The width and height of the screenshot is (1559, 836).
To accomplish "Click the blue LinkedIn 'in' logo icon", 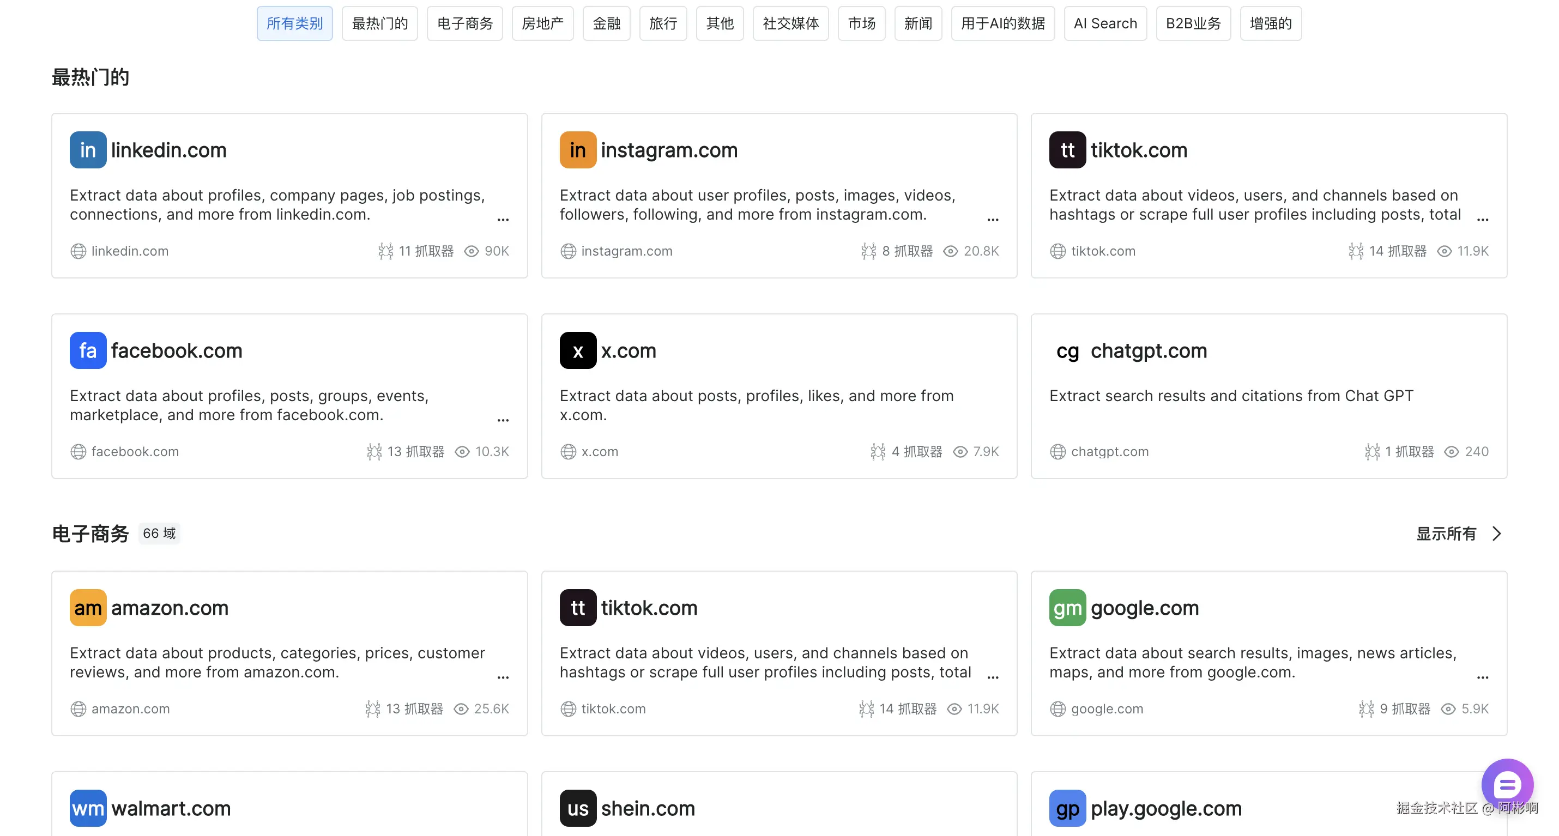I will coord(88,150).
